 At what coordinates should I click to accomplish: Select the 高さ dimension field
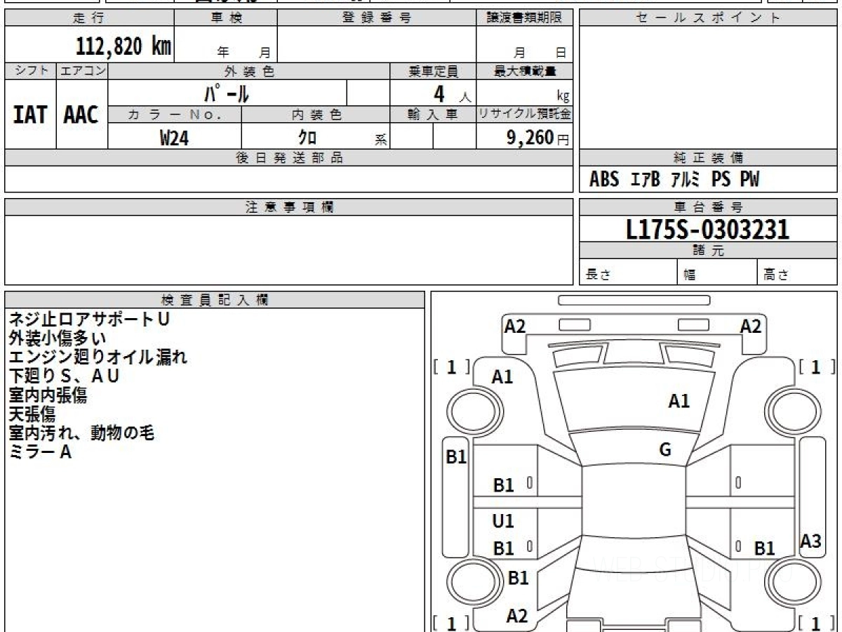click(797, 273)
